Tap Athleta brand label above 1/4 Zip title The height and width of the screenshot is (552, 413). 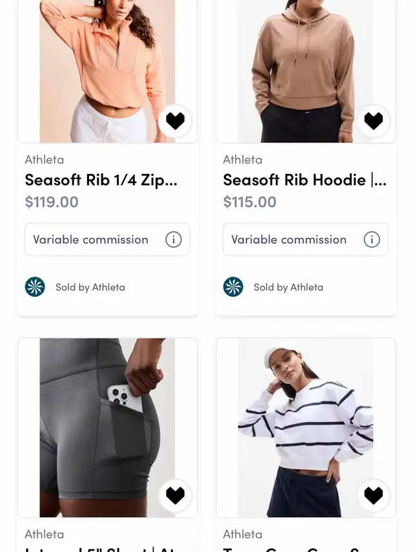coord(45,160)
